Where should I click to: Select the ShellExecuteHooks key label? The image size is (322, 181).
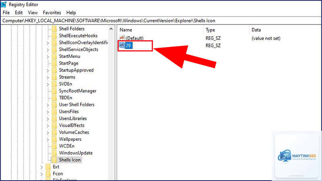pyautogui.click(x=78, y=36)
